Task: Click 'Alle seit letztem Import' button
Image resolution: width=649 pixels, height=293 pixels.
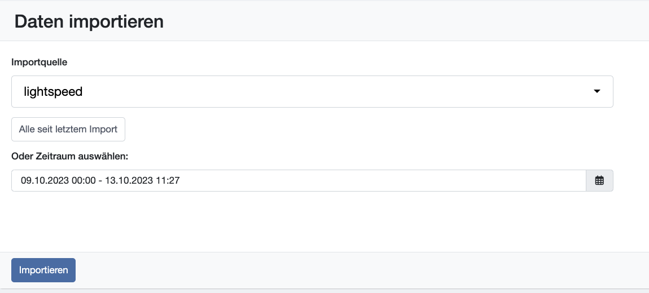Action: click(x=68, y=130)
